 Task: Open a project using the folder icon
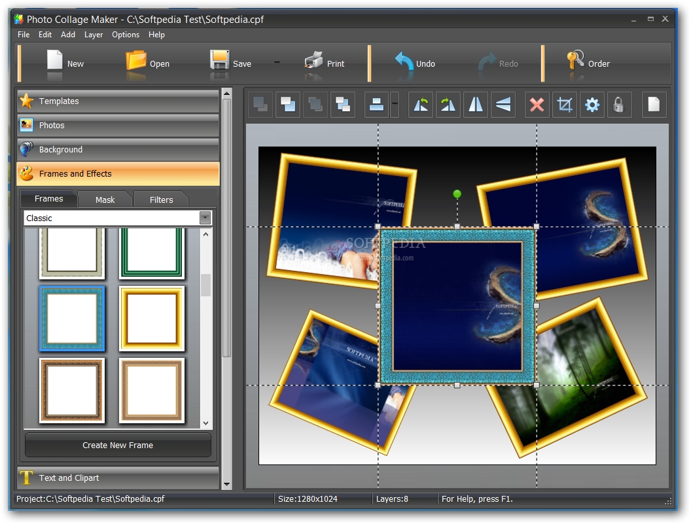tap(135, 60)
